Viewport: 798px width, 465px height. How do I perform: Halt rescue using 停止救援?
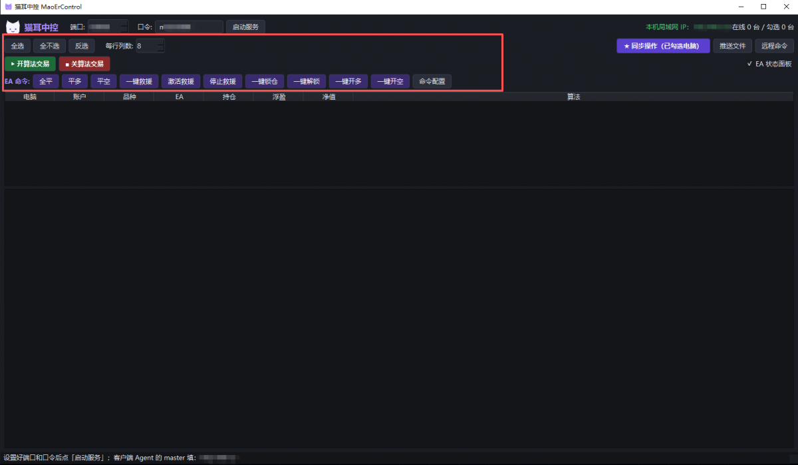coord(223,82)
